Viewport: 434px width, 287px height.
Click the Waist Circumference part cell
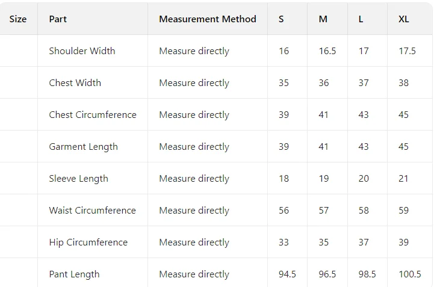tap(92, 211)
